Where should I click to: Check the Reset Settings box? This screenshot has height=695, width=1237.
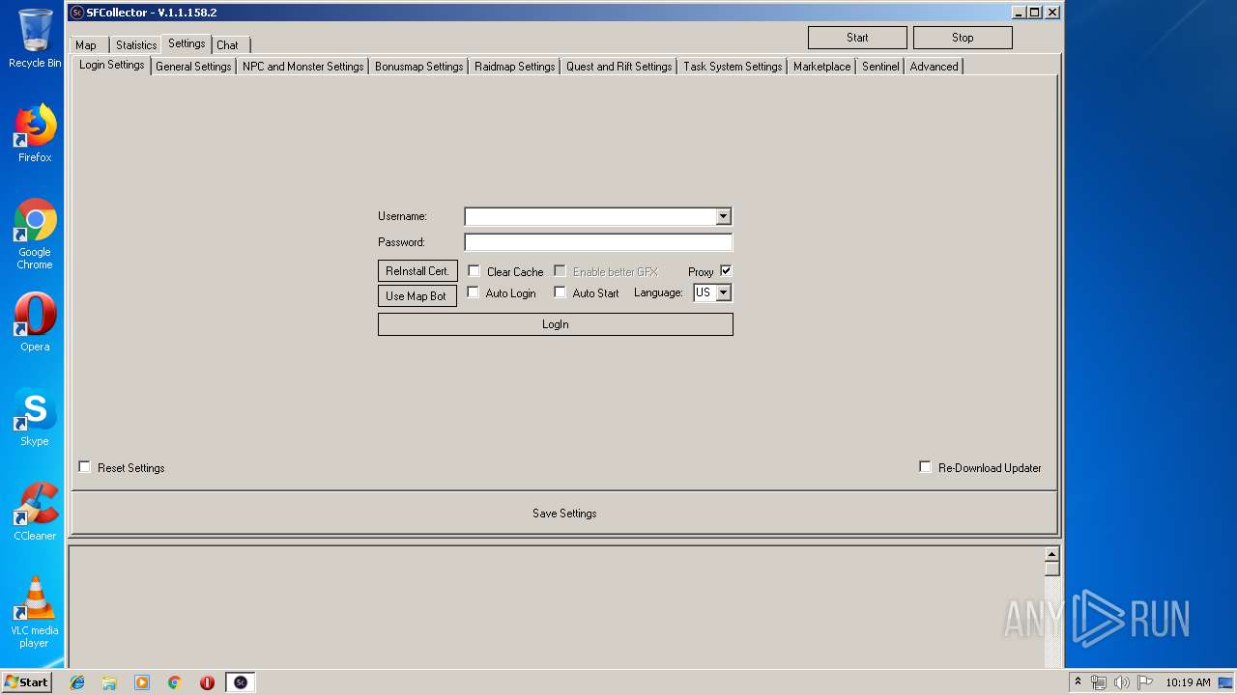pyautogui.click(x=85, y=467)
